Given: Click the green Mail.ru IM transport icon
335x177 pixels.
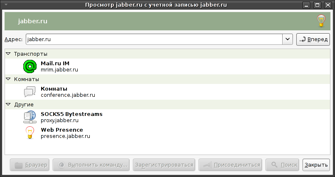Looking at the screenshot, I should pos(30,66).
